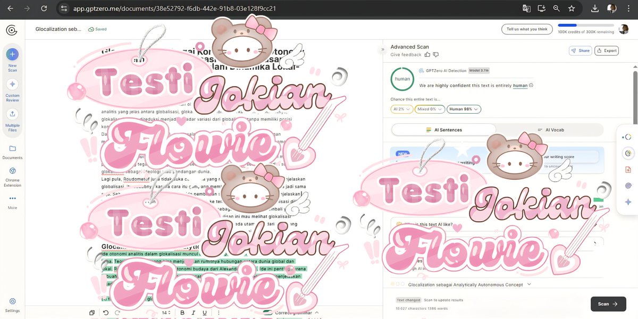Undo the last edit in the editor toolbar
The image size is (638, 319).
tap(106, 313)
